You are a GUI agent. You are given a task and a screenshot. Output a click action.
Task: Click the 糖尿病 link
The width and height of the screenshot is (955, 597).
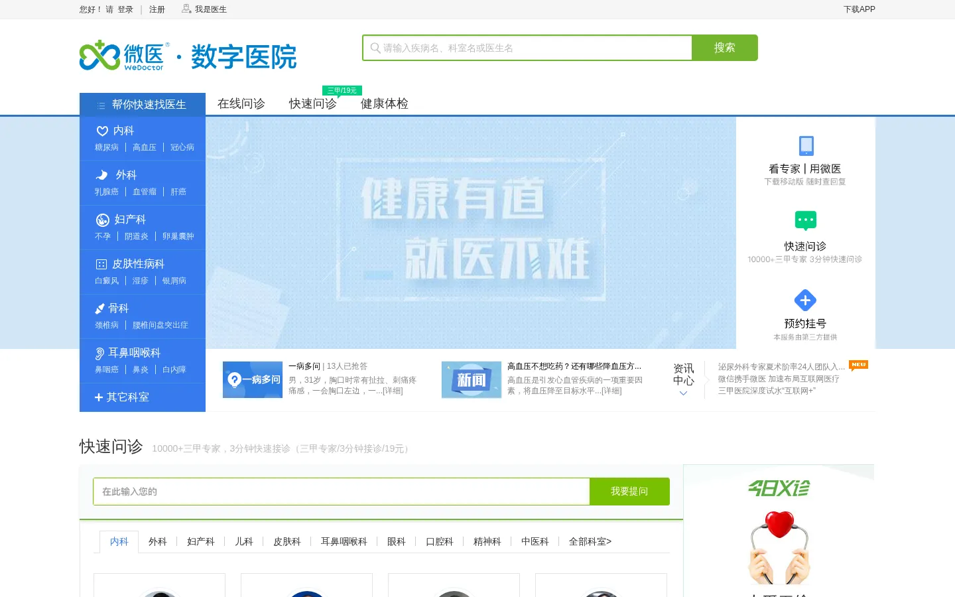tap(107, 147)
